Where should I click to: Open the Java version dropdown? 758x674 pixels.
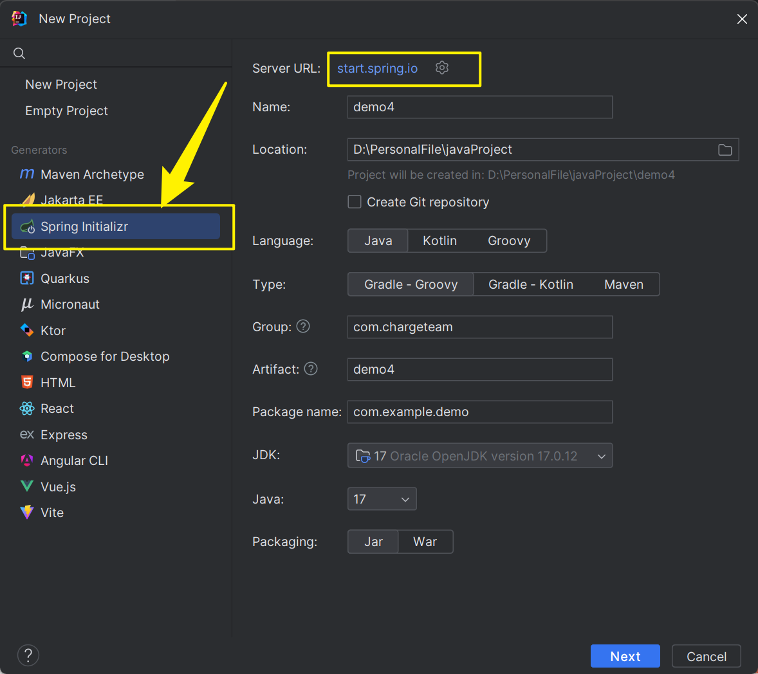[x=382, y=498]
